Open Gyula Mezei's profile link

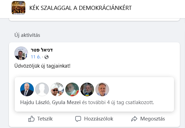click(x=66, y=102)
